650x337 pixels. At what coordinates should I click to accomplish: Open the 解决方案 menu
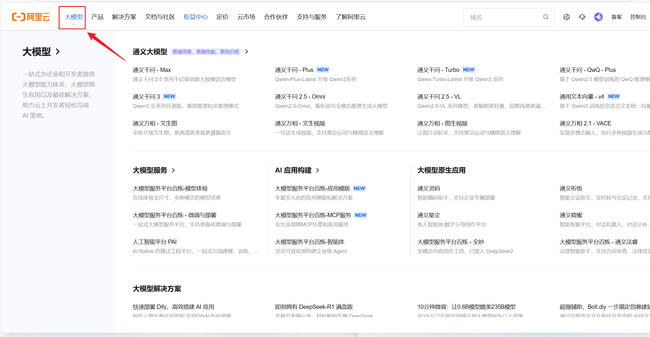click(124, 17)
